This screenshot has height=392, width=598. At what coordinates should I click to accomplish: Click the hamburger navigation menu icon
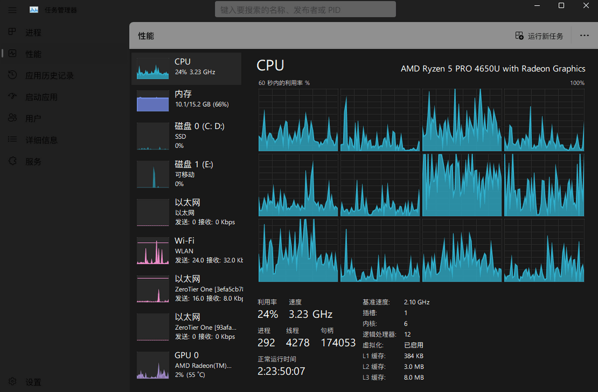point(12,10)
